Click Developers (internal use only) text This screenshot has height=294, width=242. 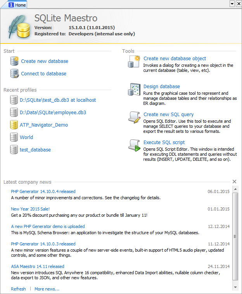point(102,34)
